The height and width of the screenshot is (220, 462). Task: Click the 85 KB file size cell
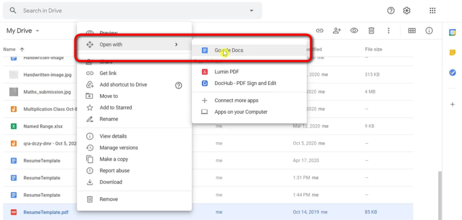click(x=370, y=212)
